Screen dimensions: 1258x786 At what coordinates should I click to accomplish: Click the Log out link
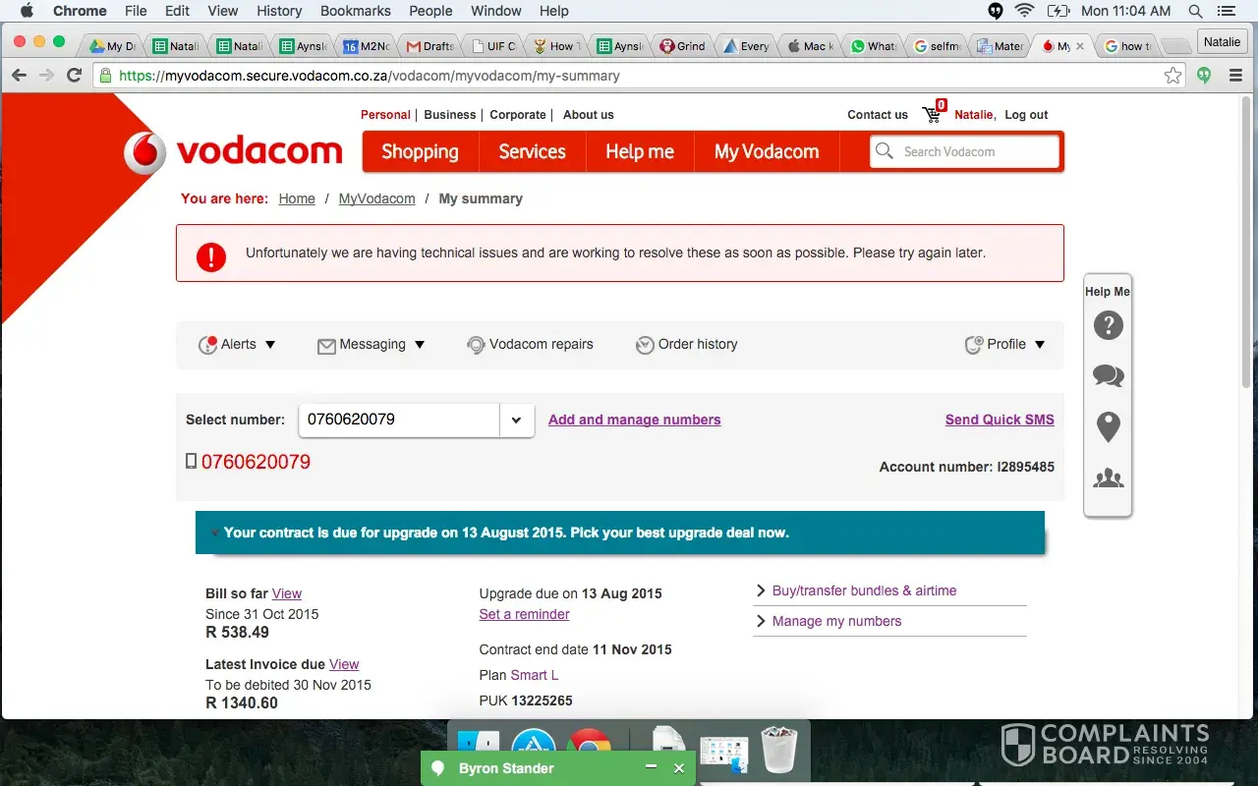[x=1026, y=115]
